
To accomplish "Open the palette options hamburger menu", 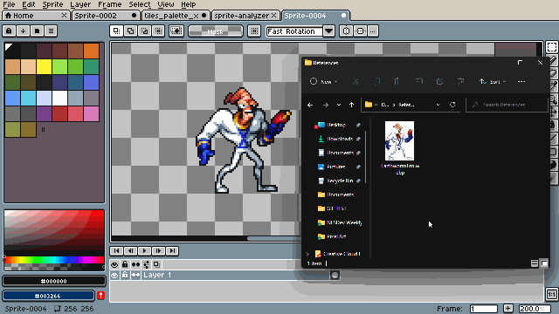I will point(51,31).
